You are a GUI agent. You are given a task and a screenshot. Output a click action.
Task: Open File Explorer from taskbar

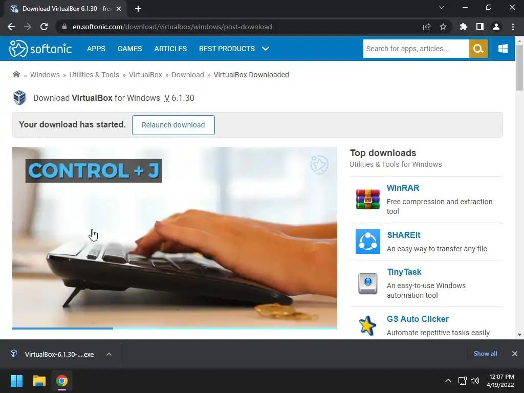tap(39, 381)
